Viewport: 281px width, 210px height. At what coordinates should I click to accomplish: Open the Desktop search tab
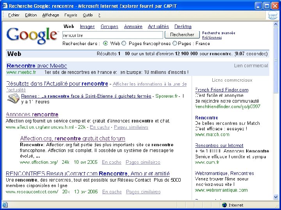click(183, 26)
